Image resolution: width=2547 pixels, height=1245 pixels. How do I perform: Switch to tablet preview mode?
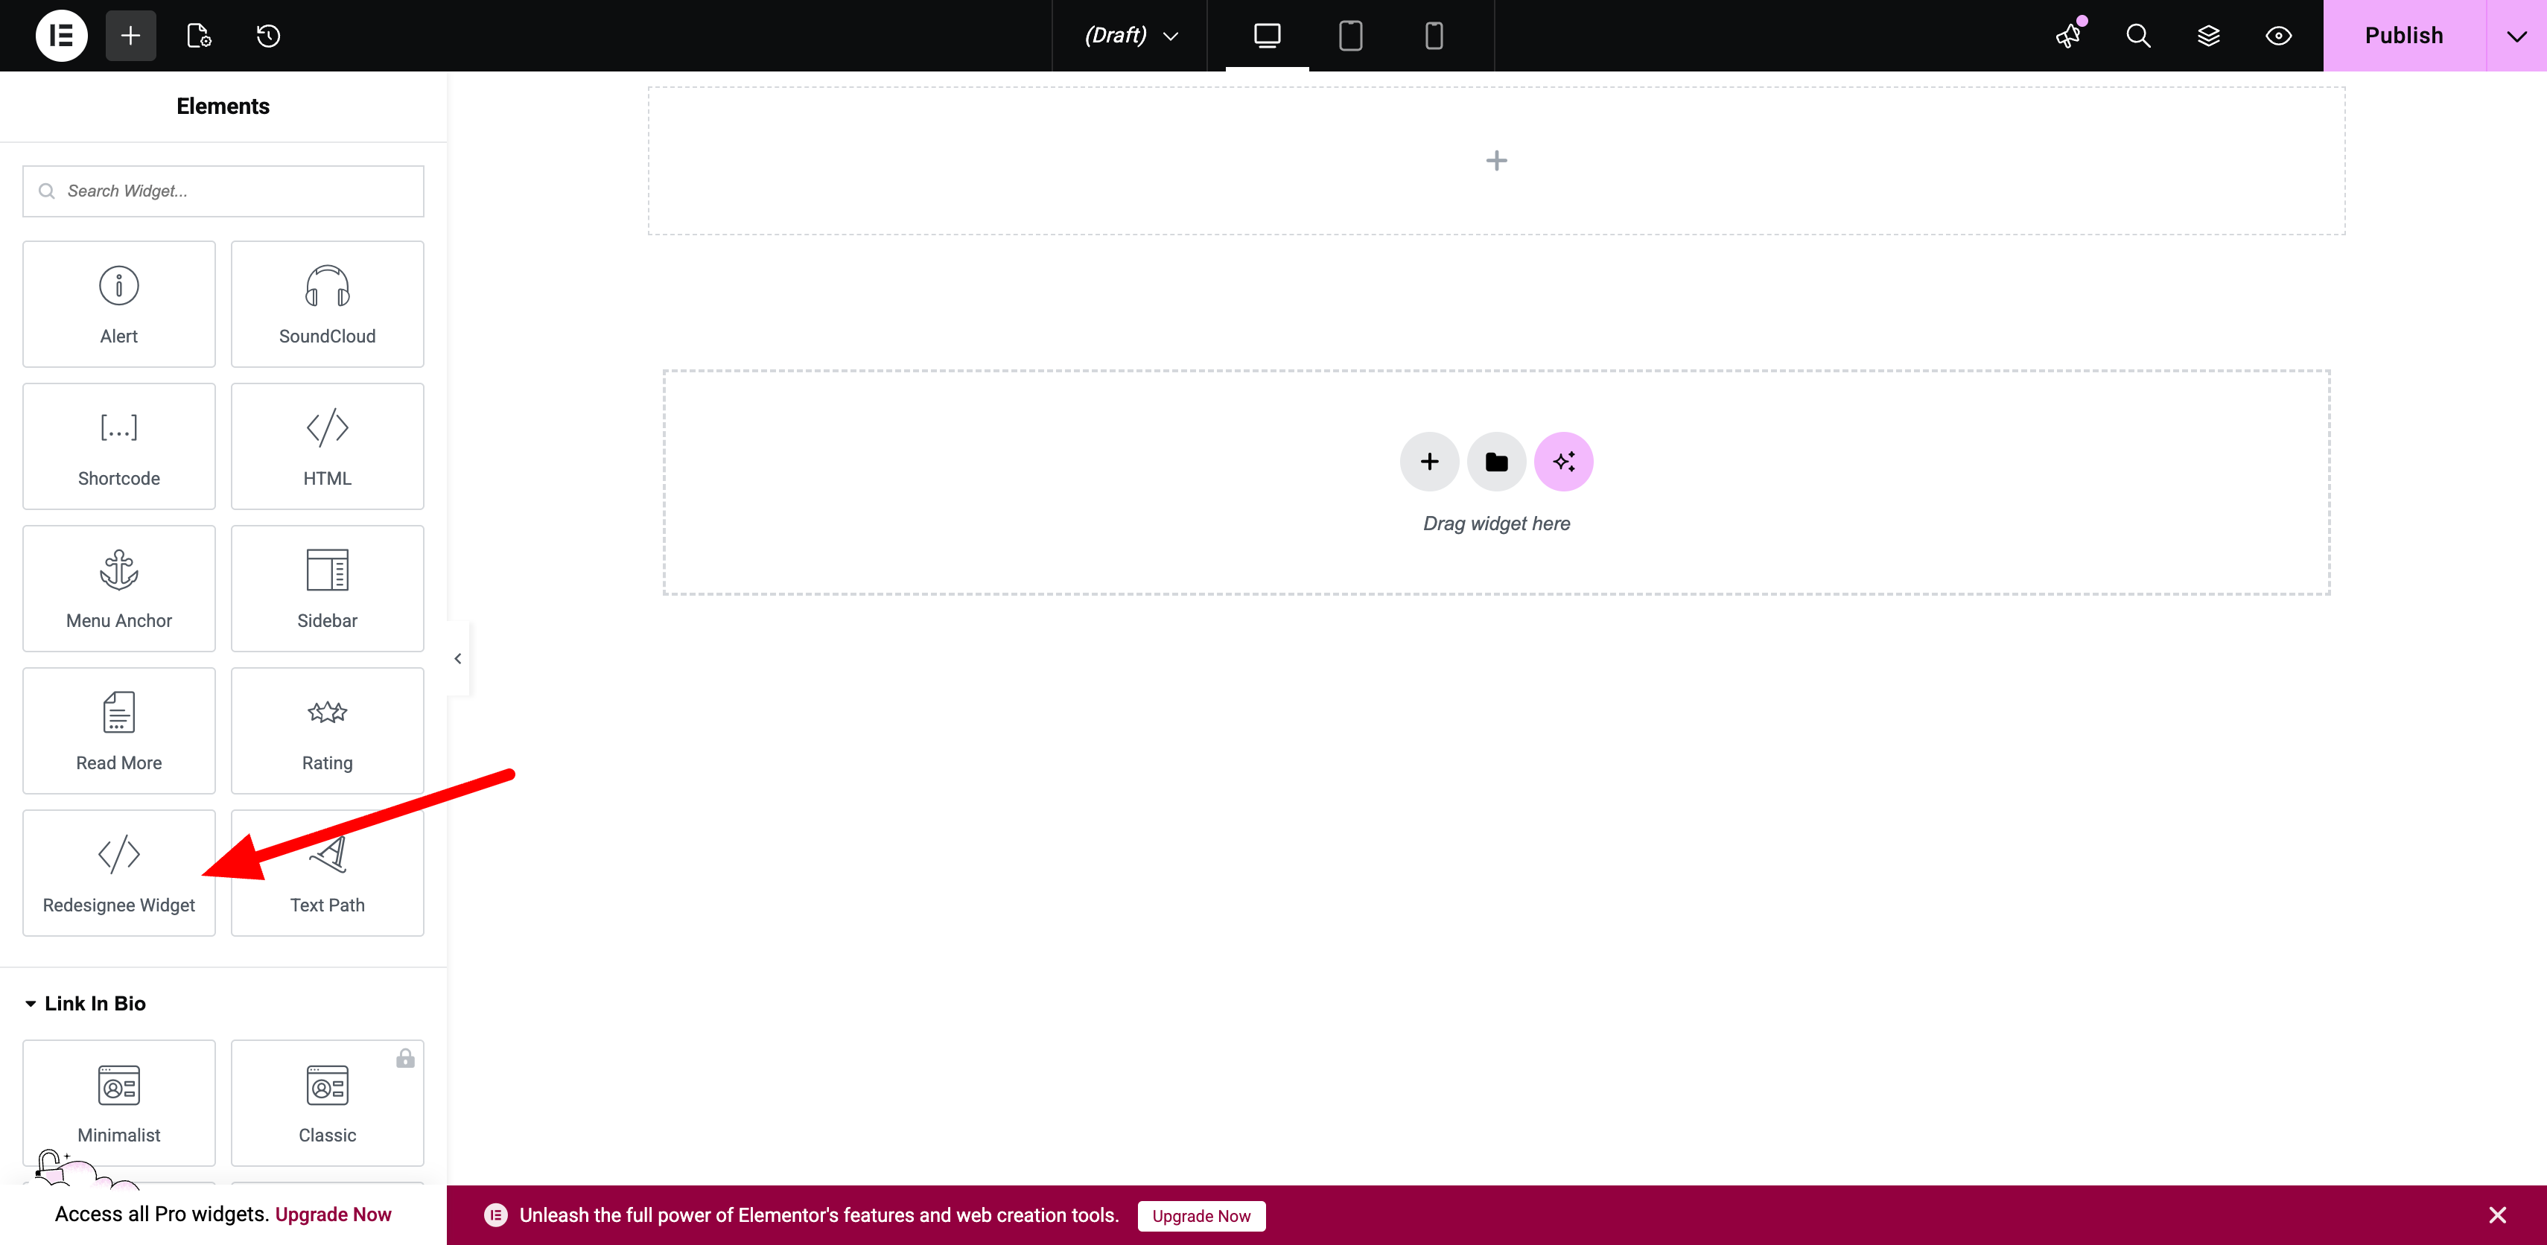[1351, 36]
